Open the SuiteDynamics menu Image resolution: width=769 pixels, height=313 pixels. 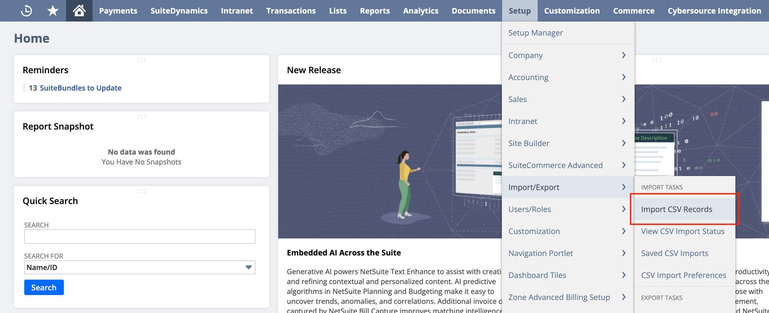point(179,11)
